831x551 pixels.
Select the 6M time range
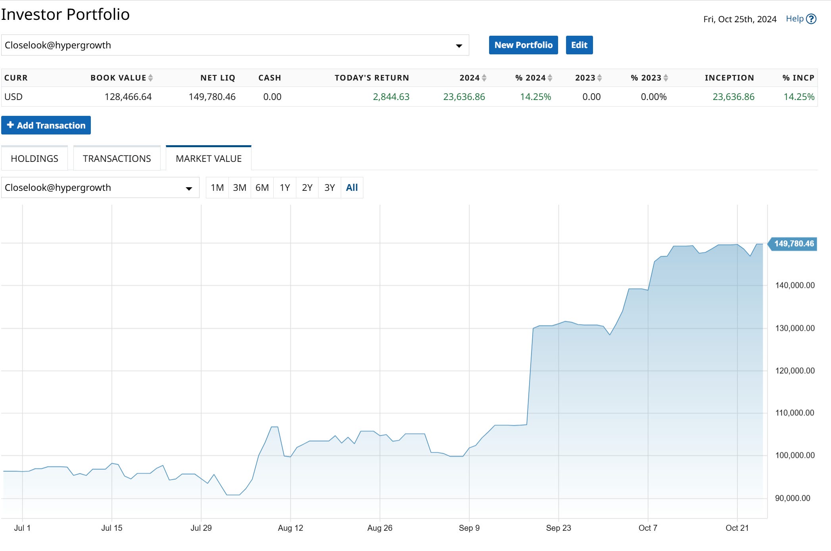(x=262, y=188)
